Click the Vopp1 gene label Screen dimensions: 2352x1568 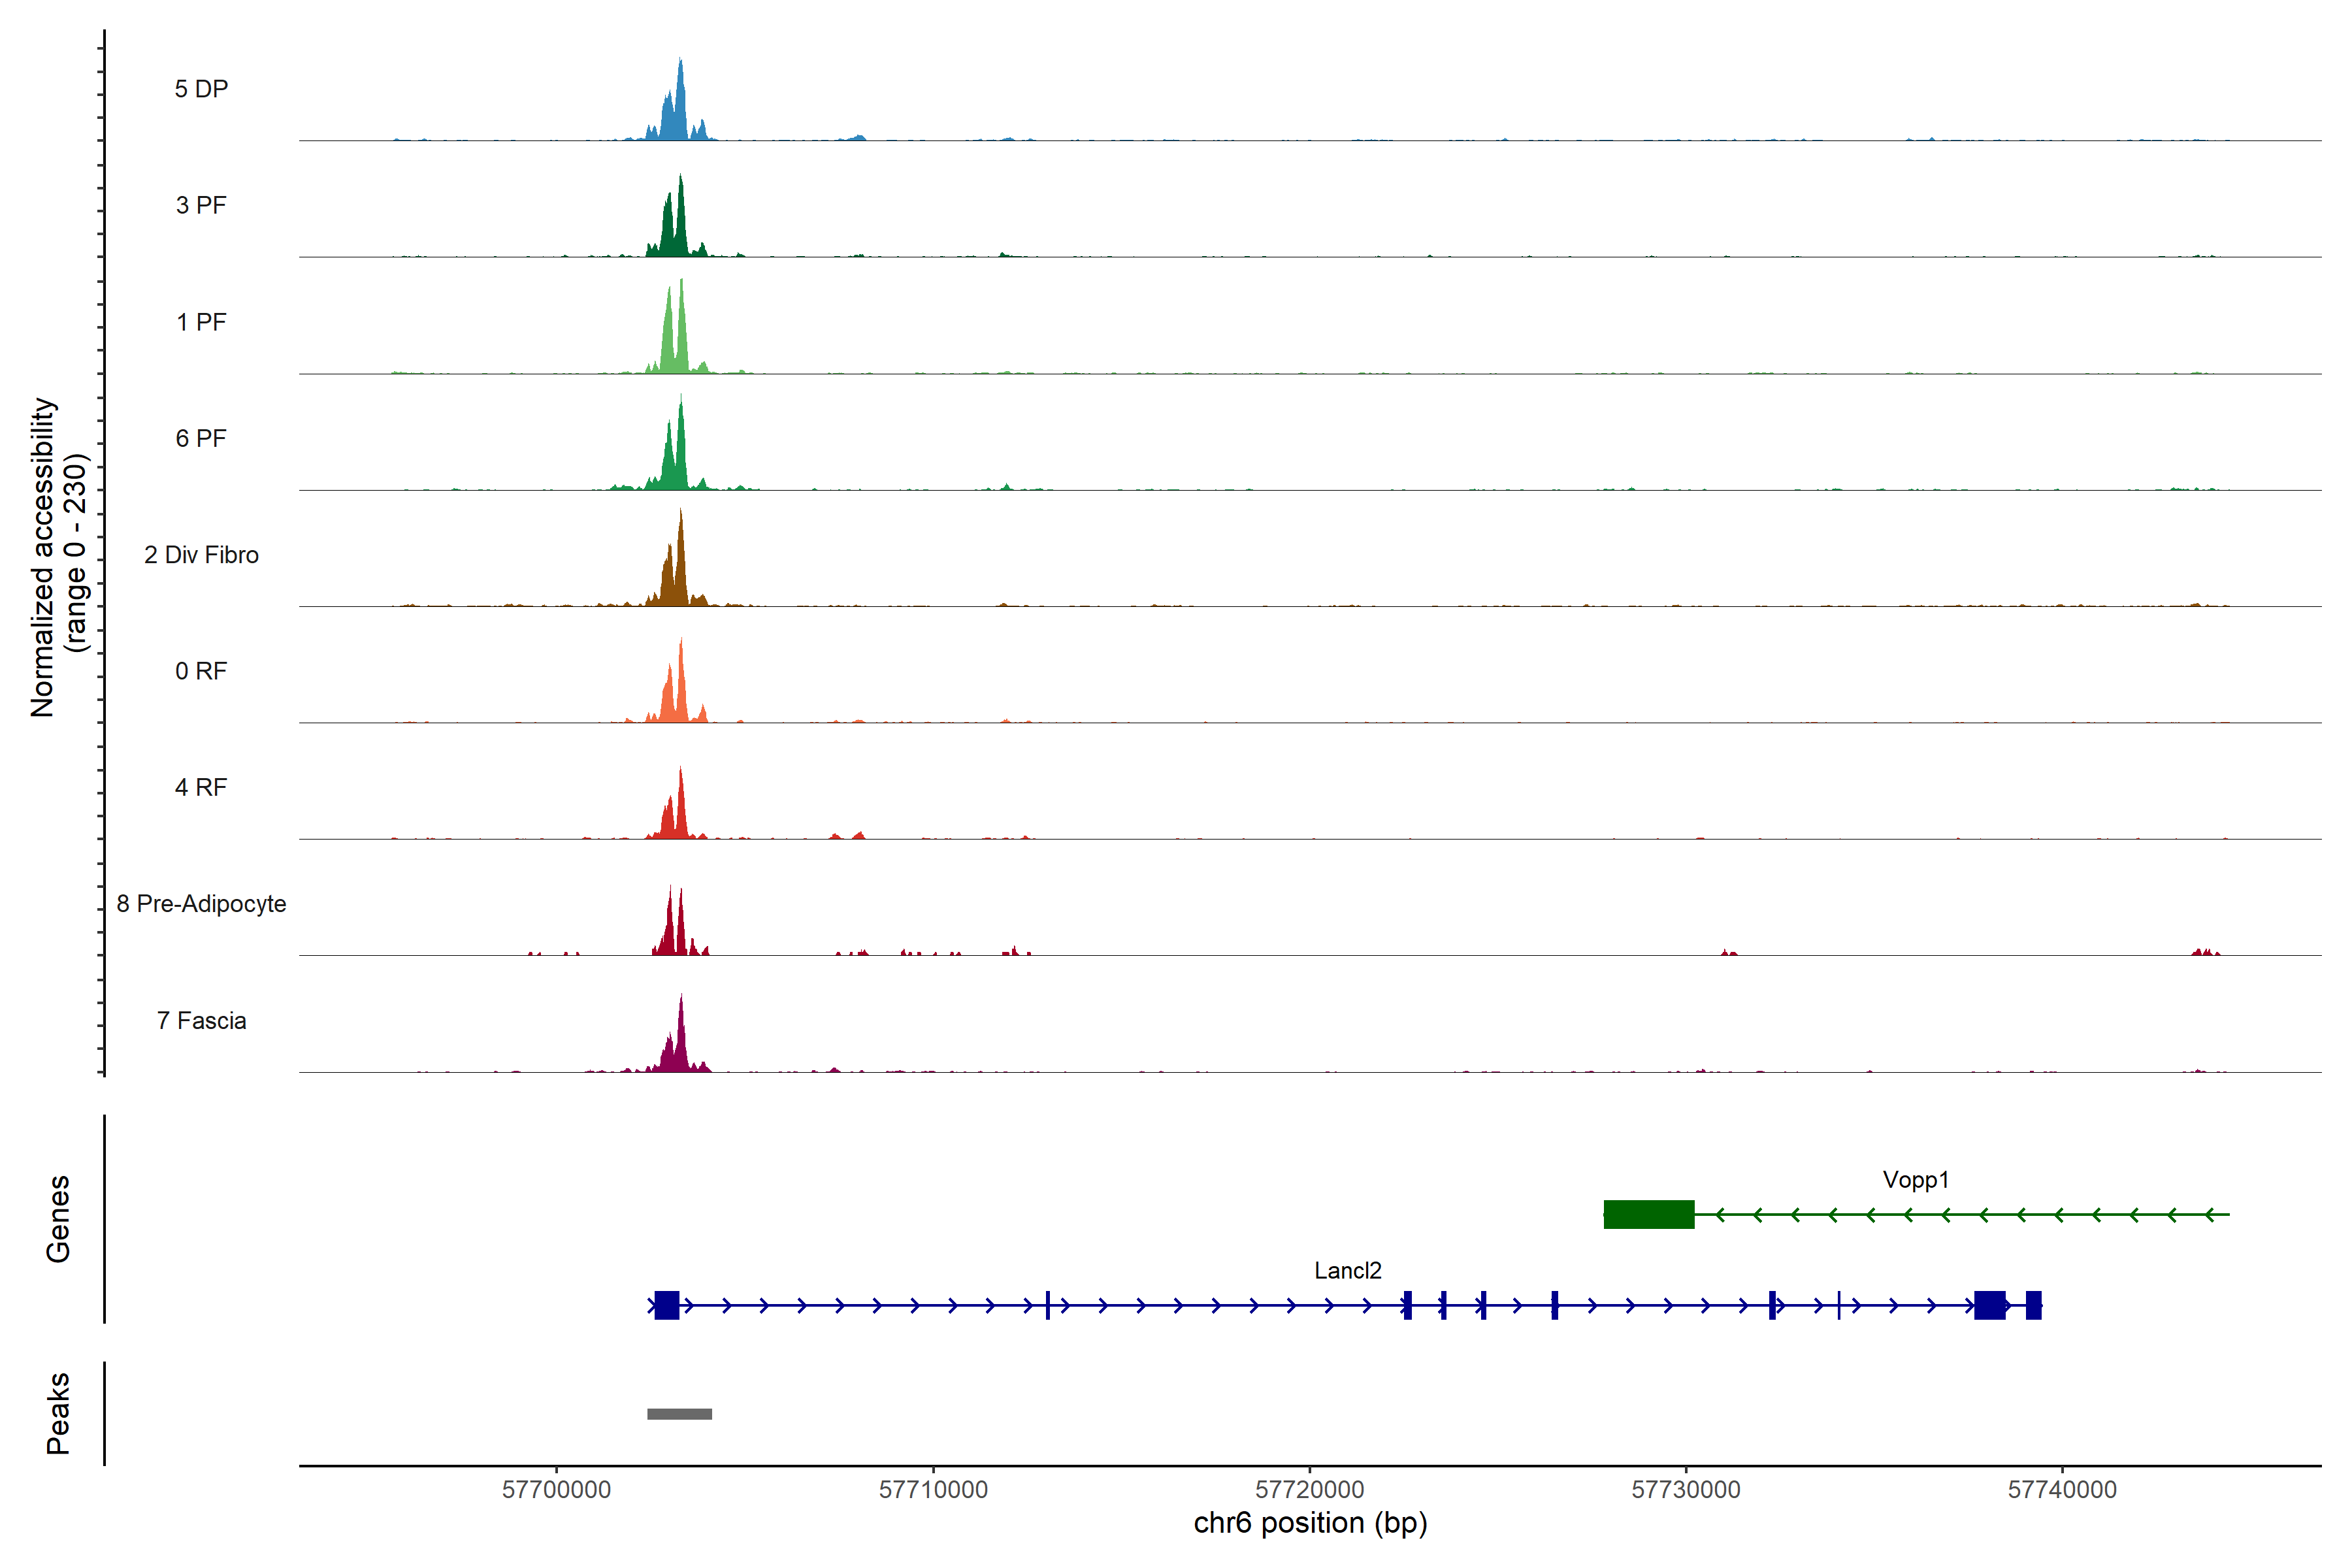pos(1915,1180)
